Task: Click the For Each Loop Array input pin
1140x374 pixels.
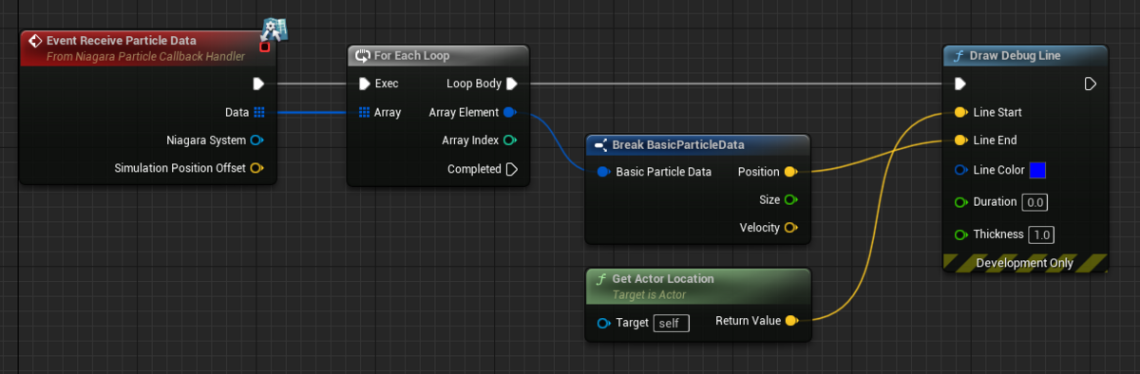Action: (x=364, y=112)
